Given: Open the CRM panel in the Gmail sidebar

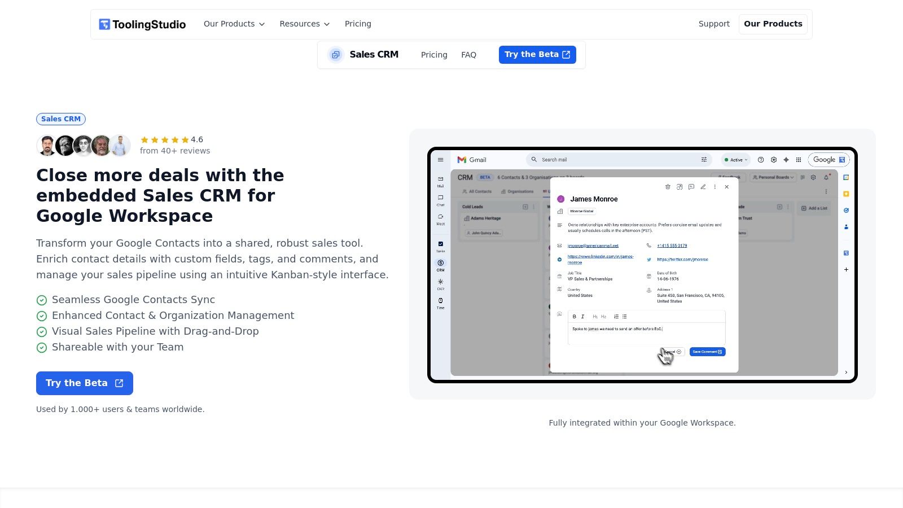Looking at the screenshot, I should click(440, 262).
